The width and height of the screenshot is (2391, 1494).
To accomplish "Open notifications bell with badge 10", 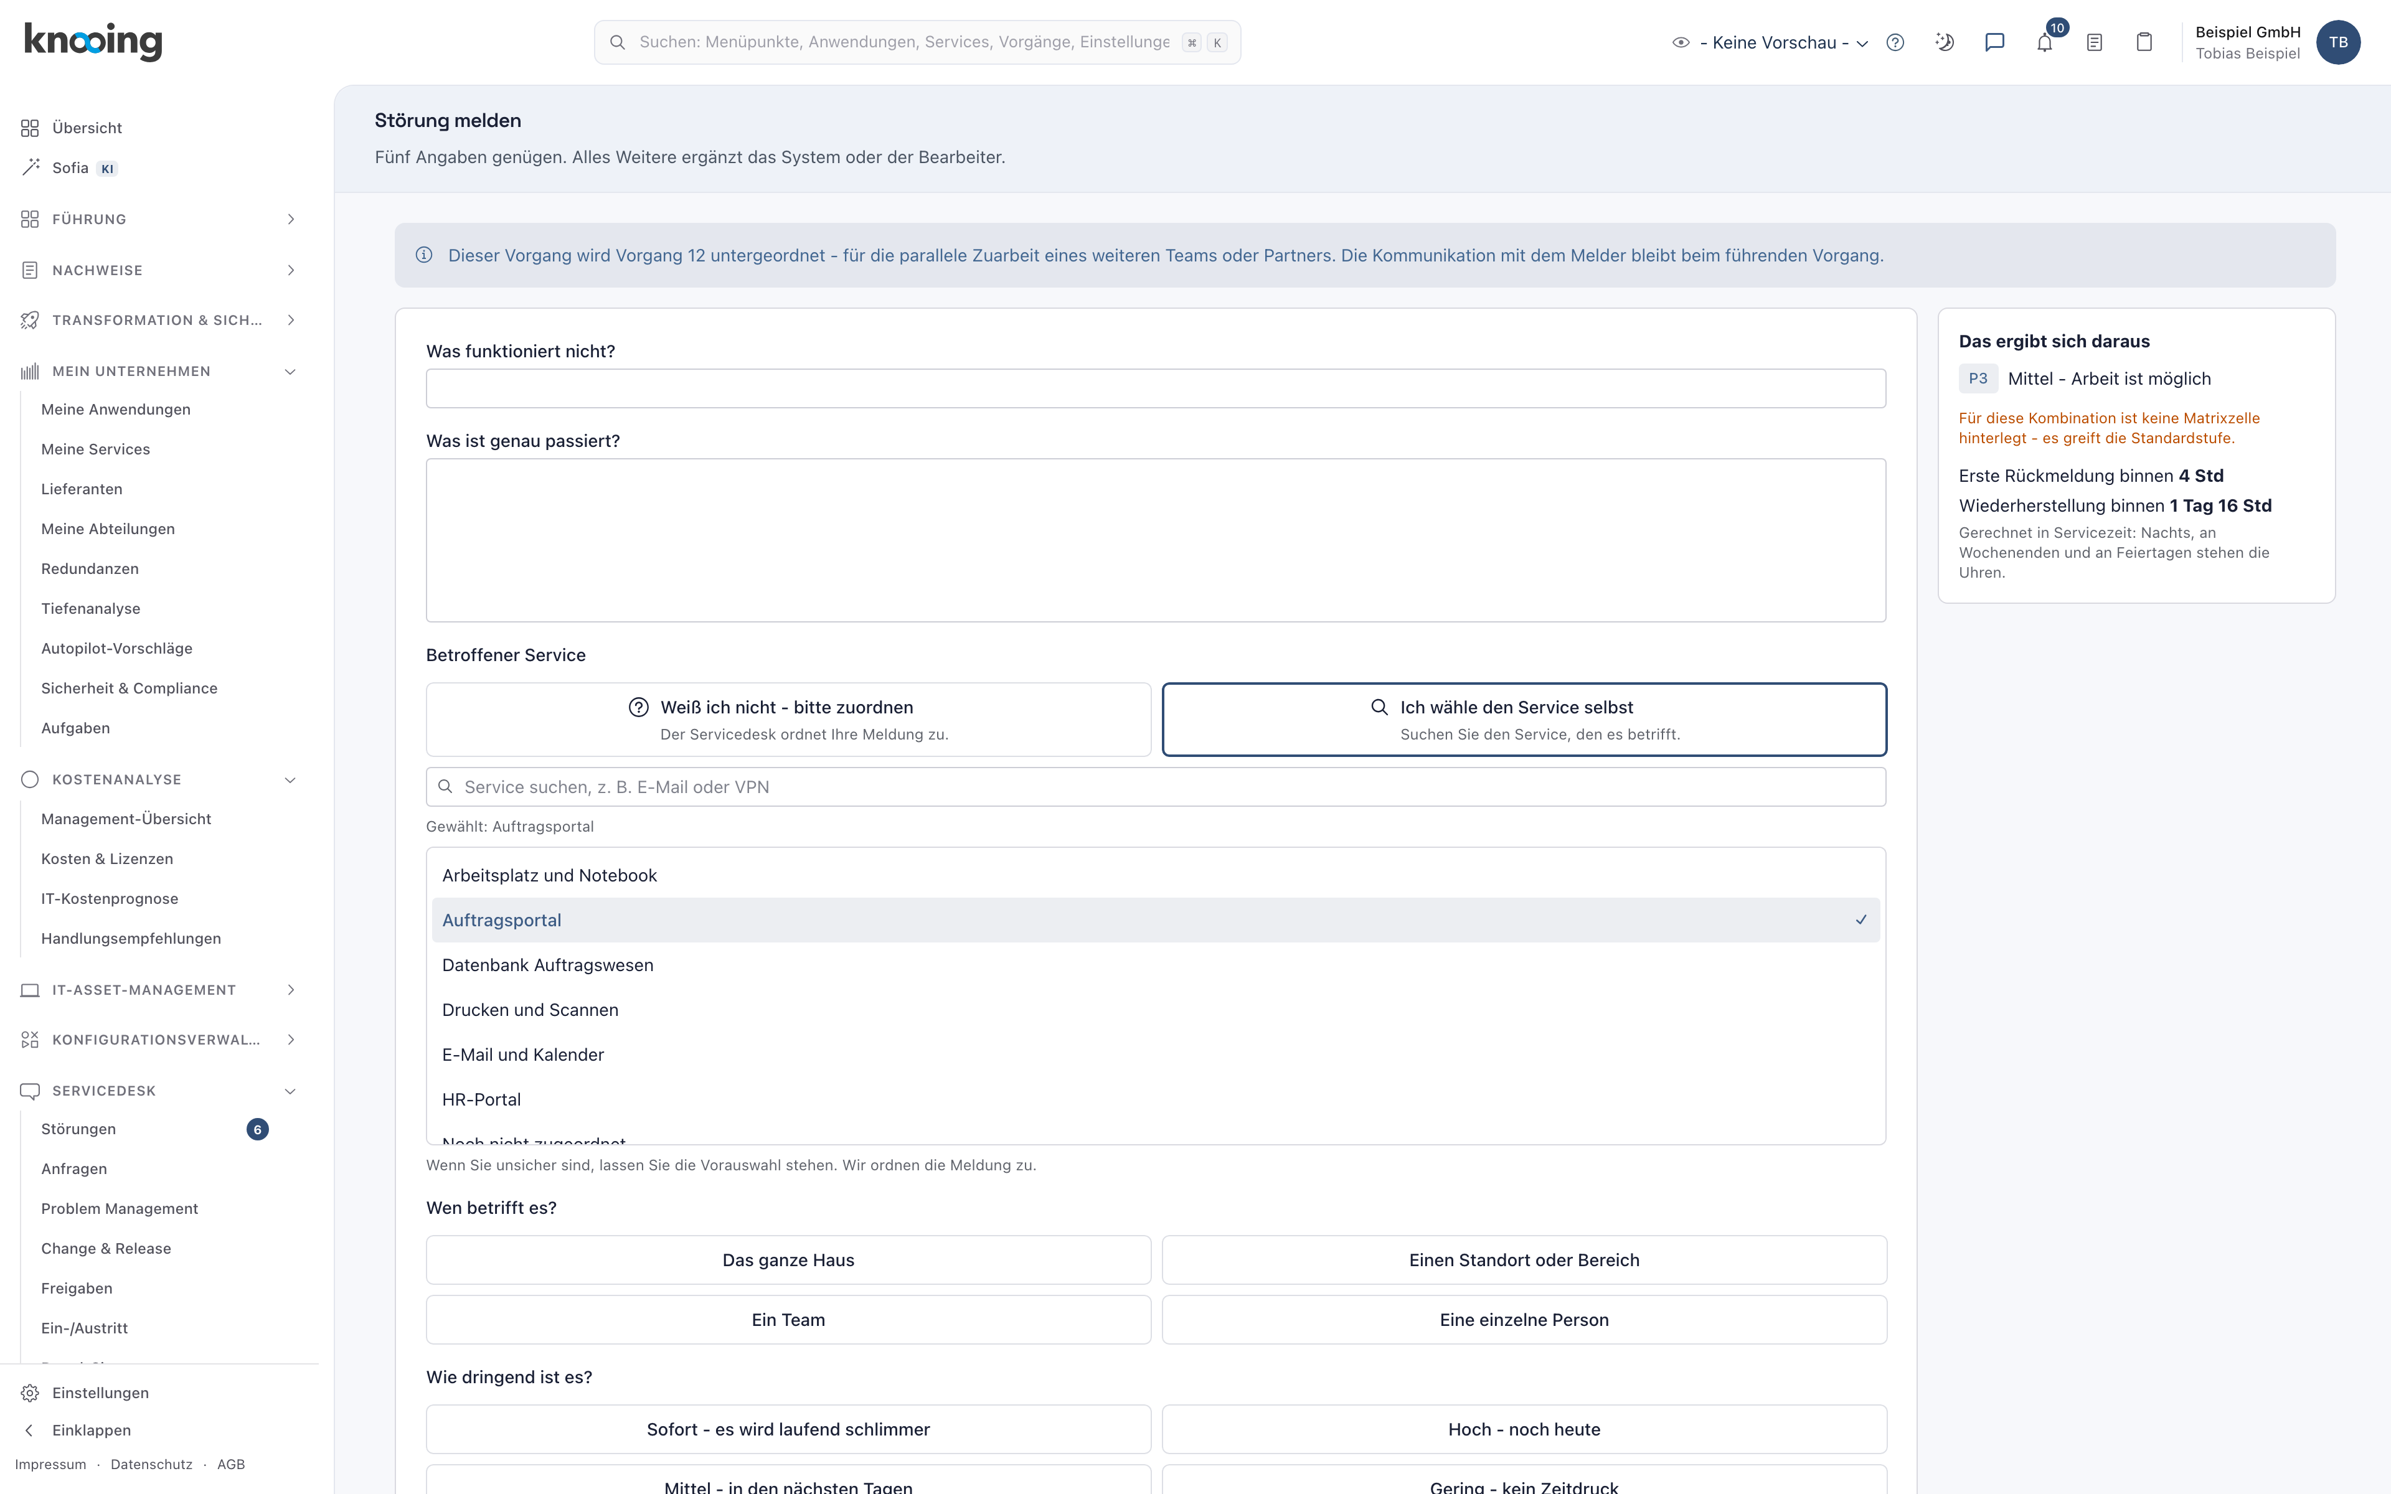I will pos(2044,42).
